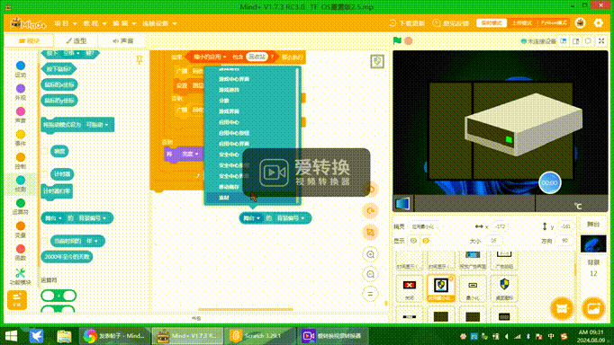Screen dimensions: 614x345
Task: Set sprite visible with eye icon
Action: pyautogui.click(x=413, y=241)
